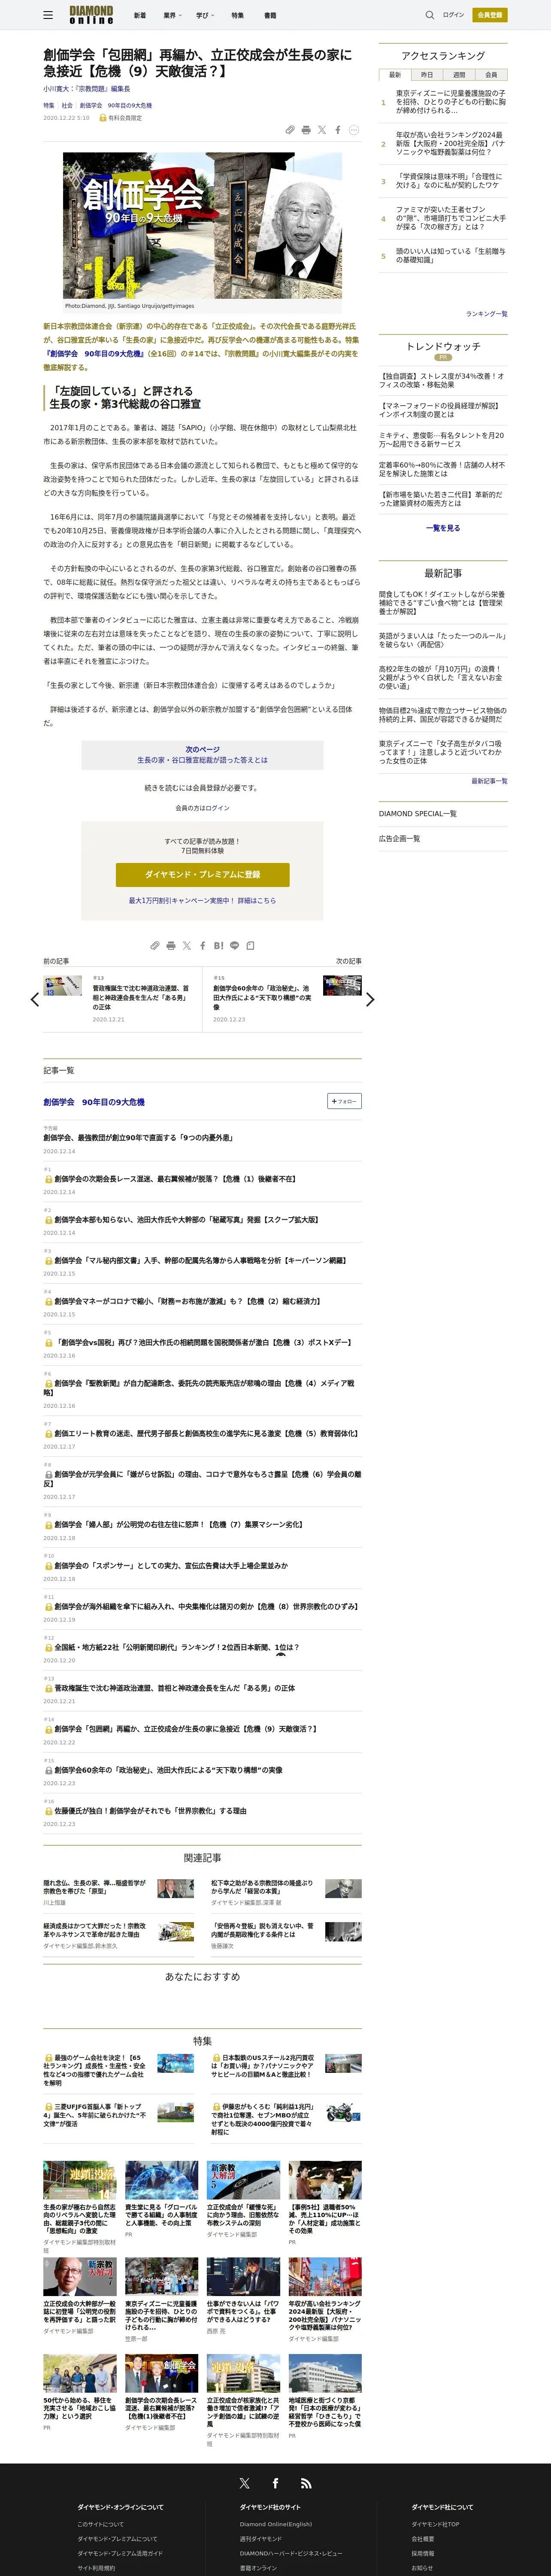The width and height of the screenshot is (551, 2576).
Task: Select the 昨日 ranking tab
Action: click(427, 75)
